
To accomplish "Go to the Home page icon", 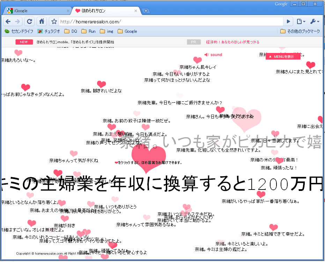I will pyautogui.click(x=42, y=22).
